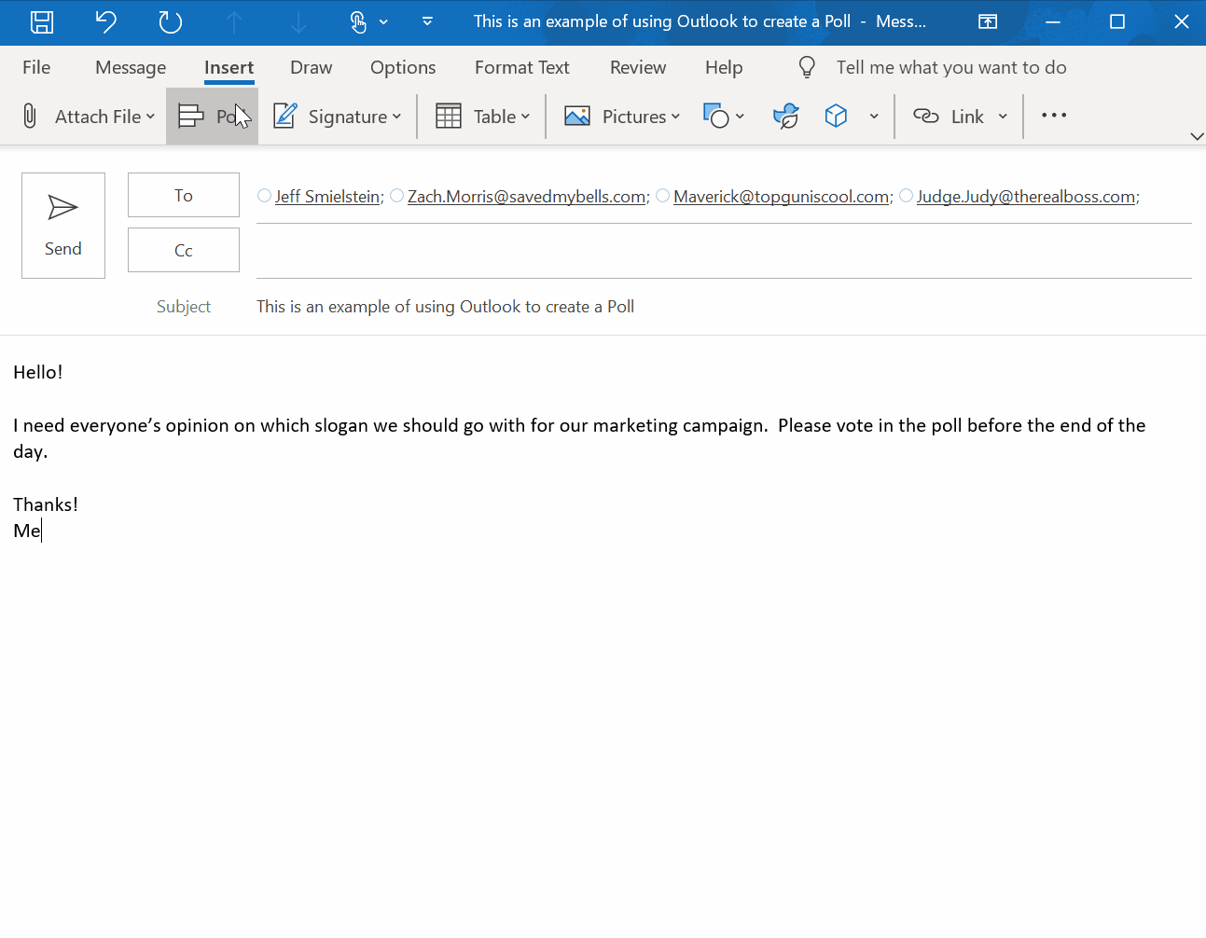Switch to the Format Text tab
The height and width of the screenshot is (938, 1206).
[521, 67]
